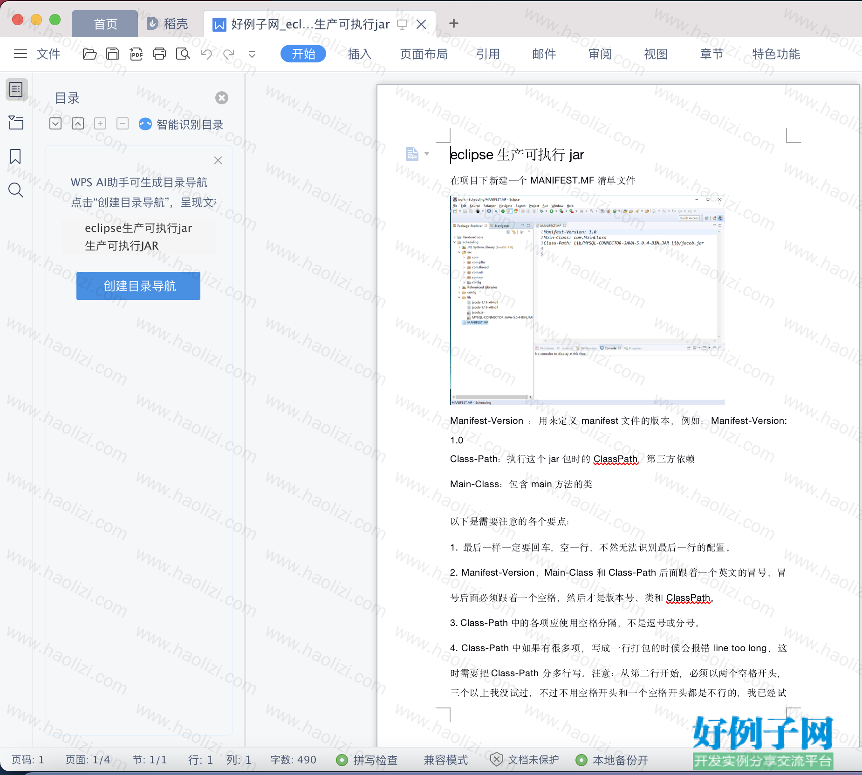Click '列: 1' in status bar

tap(239, 760)
